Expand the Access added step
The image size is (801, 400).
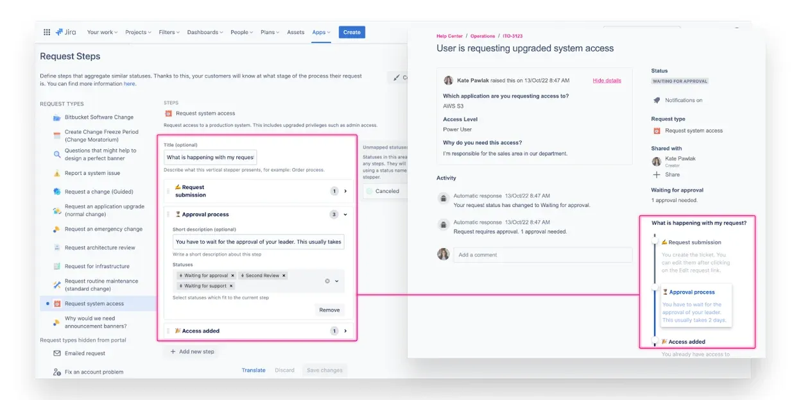pos(345,331)
